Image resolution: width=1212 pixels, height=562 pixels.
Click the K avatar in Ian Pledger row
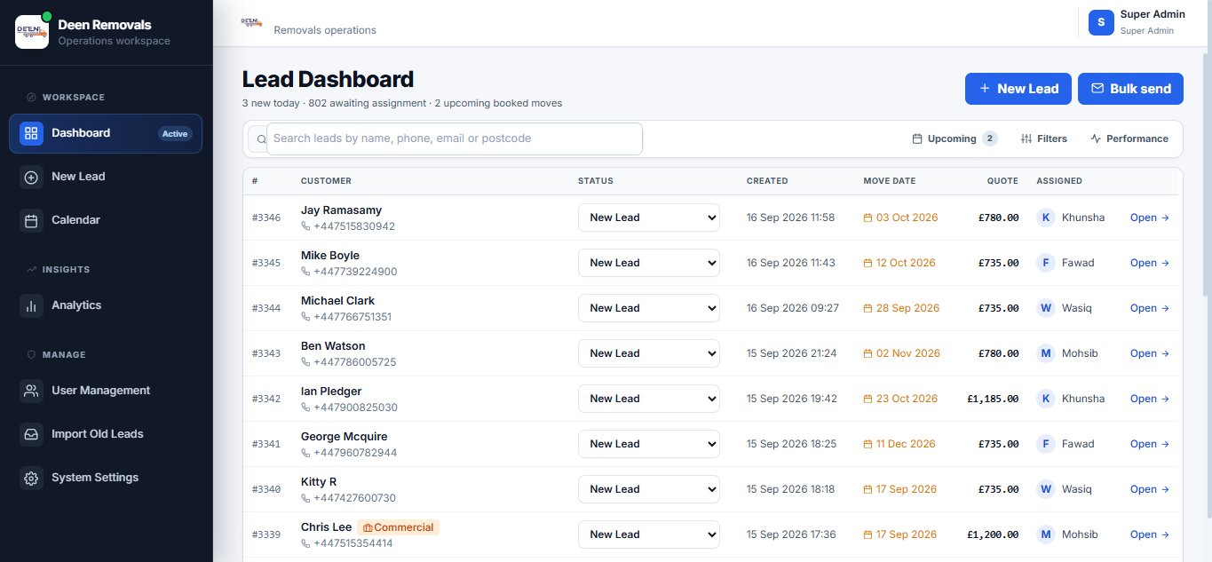pos(1046,399)
